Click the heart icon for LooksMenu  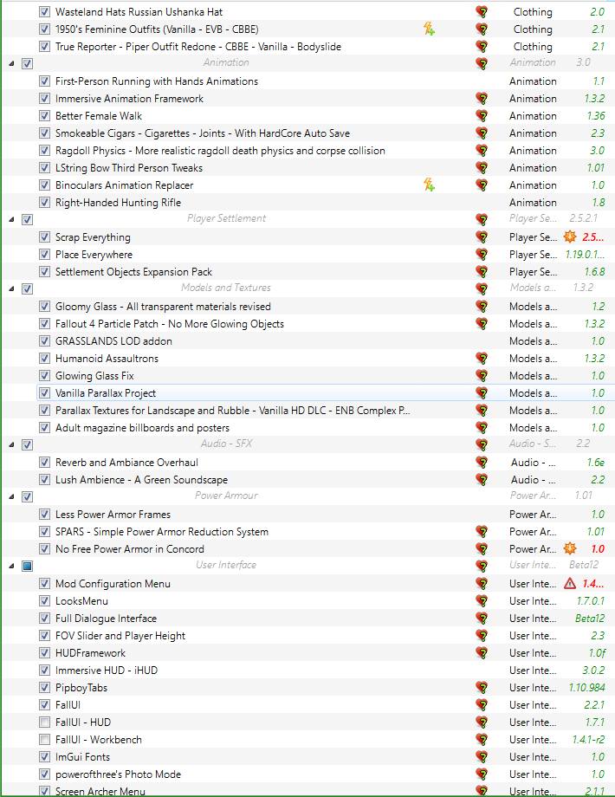click(482, 601)
